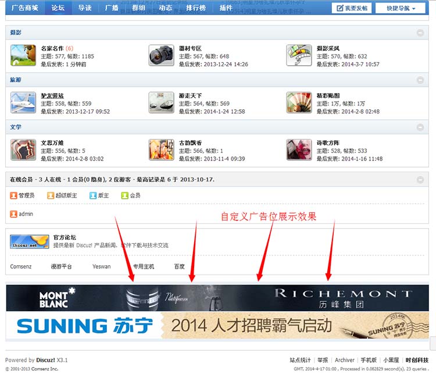Open the 插件 nav item

(226, 8)
